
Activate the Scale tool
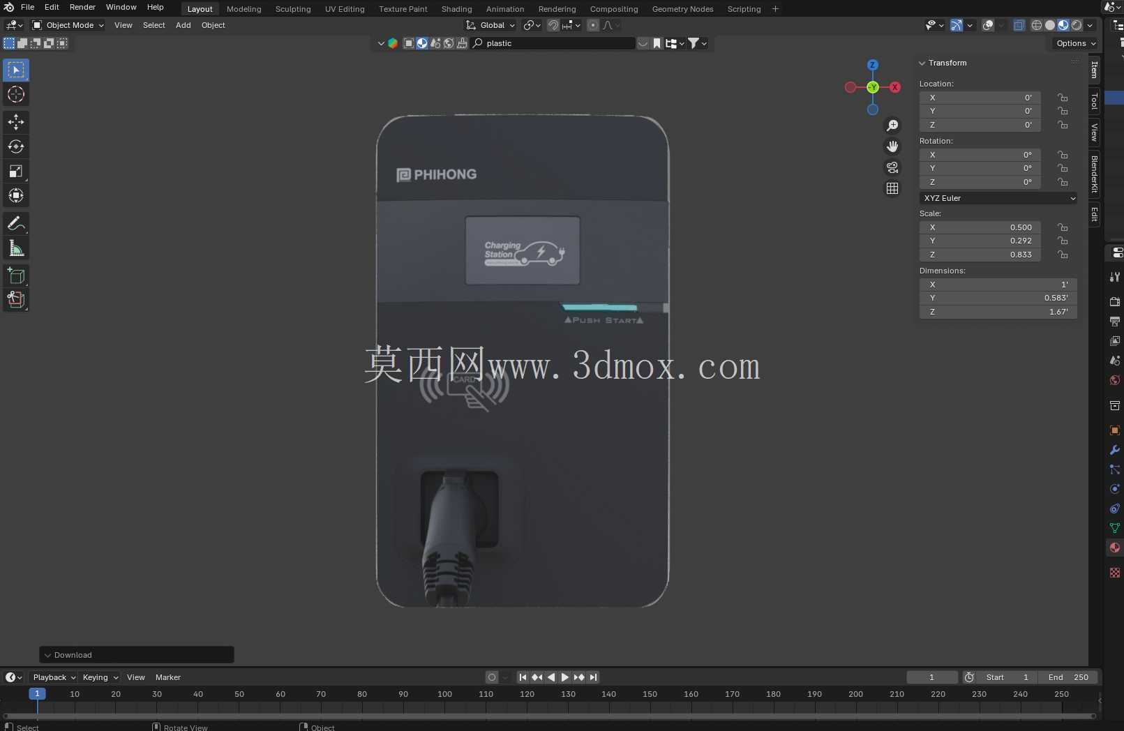point(16,171)
